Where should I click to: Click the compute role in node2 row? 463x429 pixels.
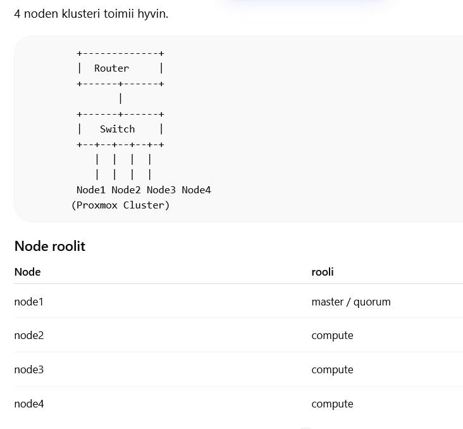point(332,335)
